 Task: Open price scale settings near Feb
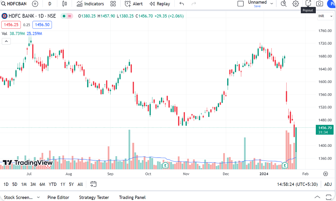326,174
